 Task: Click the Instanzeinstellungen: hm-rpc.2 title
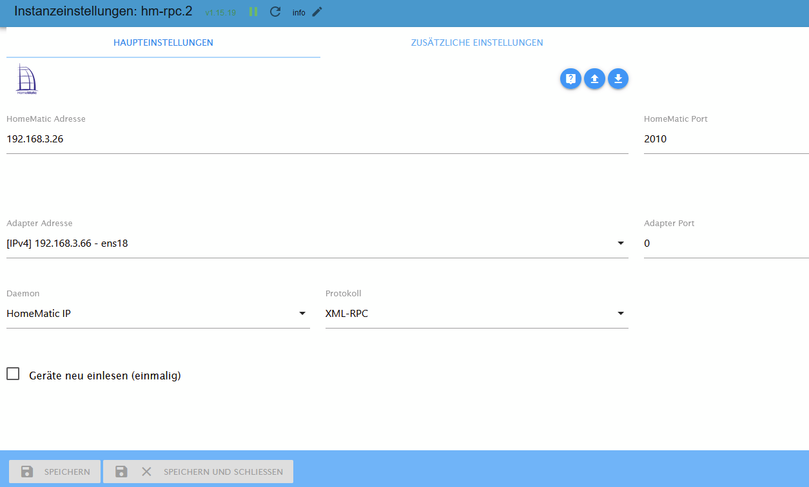(x=103, y=11)
